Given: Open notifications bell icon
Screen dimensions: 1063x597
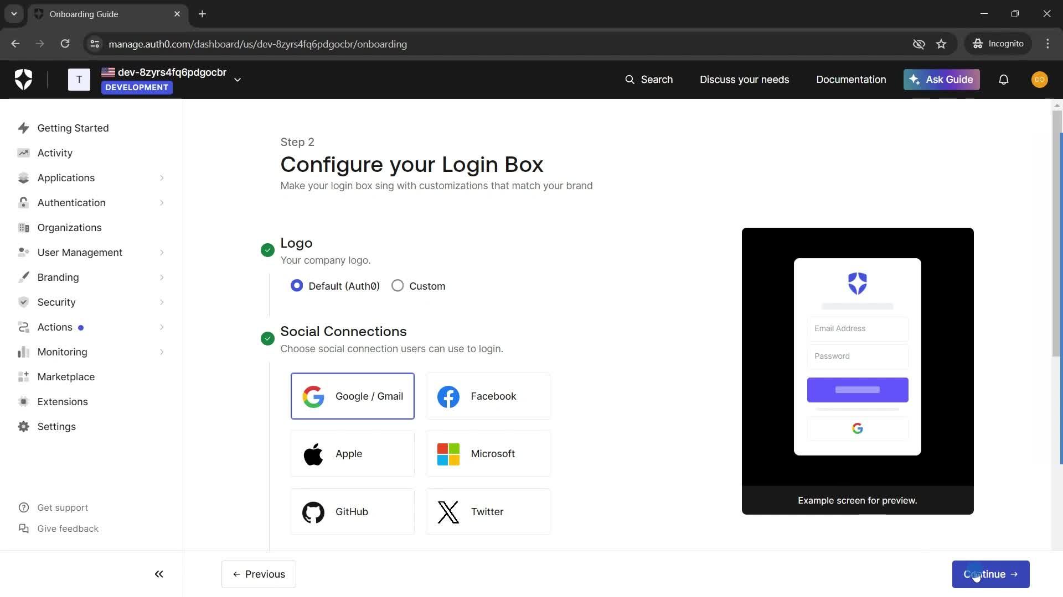Looking at the screenshot, I should [x=1003, y=80].
